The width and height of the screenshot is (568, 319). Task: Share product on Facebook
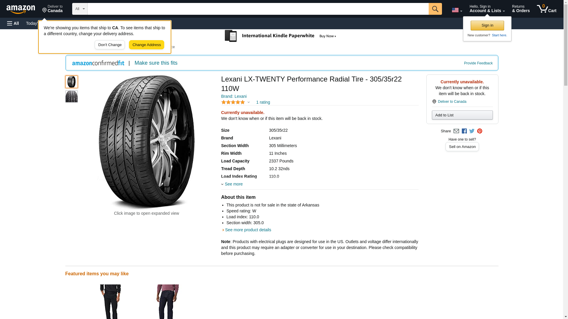464,131
